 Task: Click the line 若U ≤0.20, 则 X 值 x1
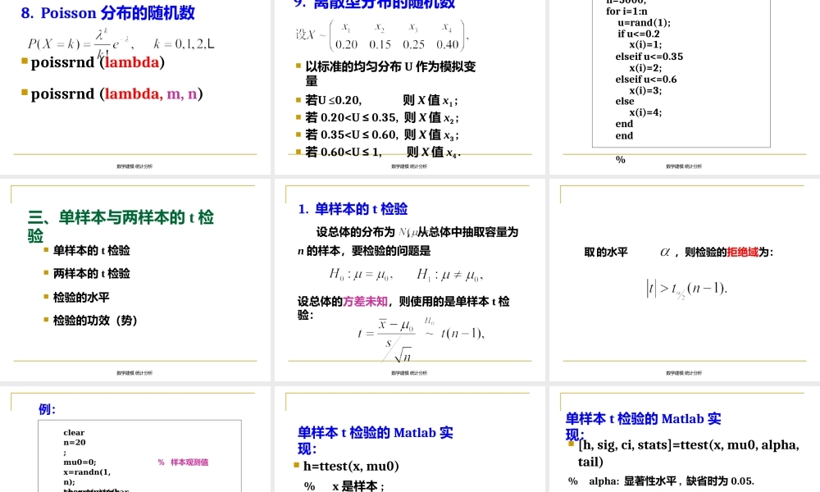coord(382,100)
